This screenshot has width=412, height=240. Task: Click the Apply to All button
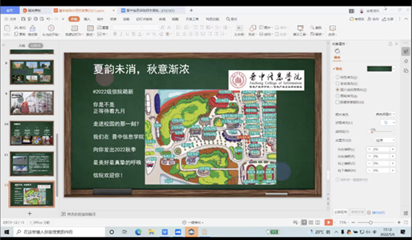point(341,212)
